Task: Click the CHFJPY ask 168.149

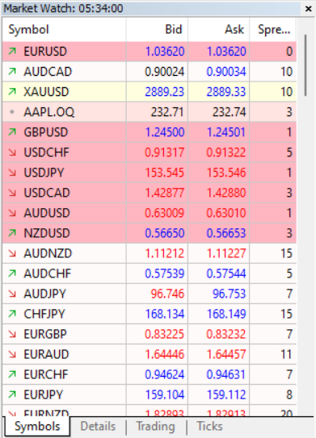Action: pos(226,314)
